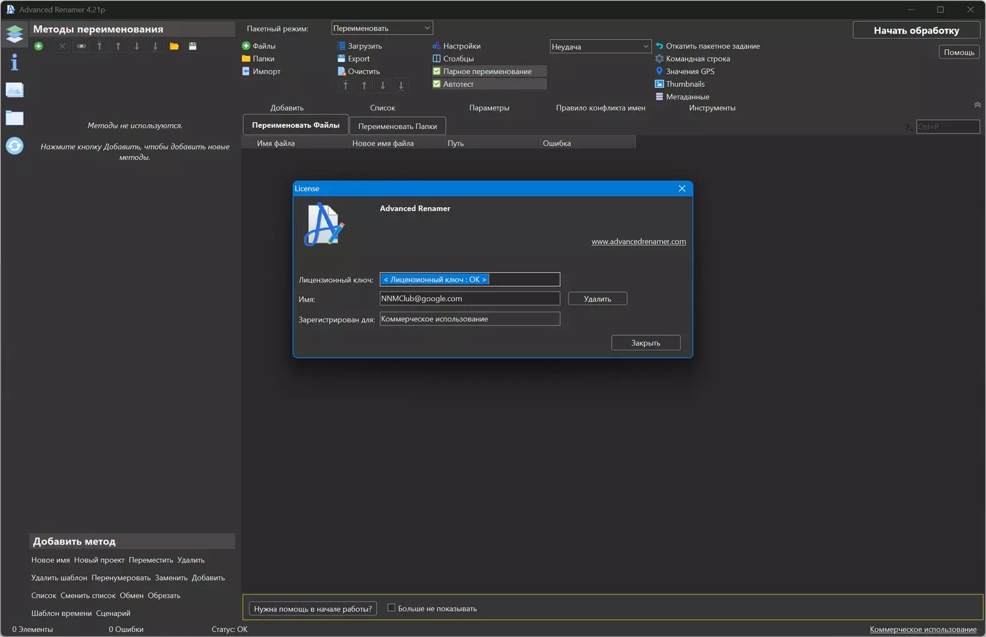Click the Очистить clear-list icon
The width and height of the screenshot is (986, 637).
tap(341, 71)
